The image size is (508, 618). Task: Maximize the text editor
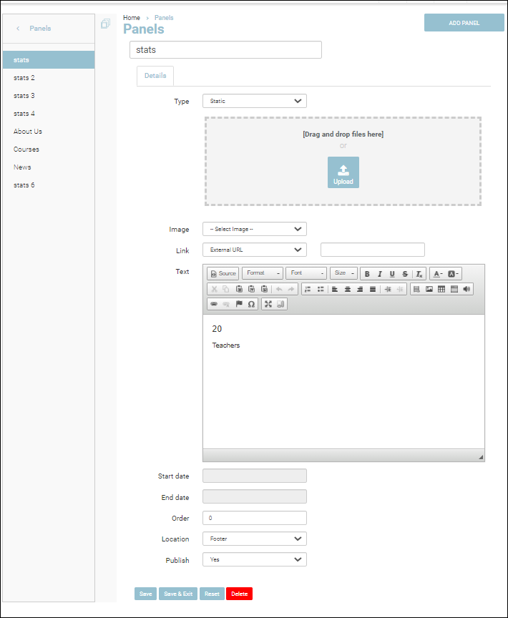pyautogui.click(x=268, y=304)
